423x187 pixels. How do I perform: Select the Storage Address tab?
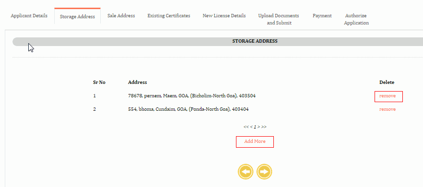pyautogui.click(x=77, y=16)
